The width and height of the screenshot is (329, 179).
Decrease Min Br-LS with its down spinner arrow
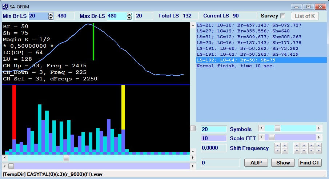51,18
